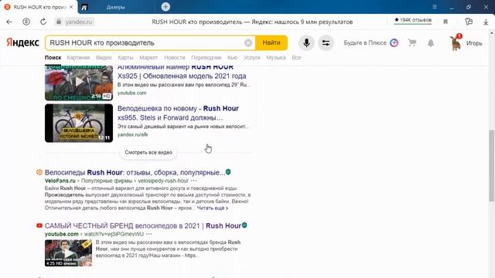The image size is (495, 278).
Task: Click the page vertical scrollbar
Action: coord(492,165)
